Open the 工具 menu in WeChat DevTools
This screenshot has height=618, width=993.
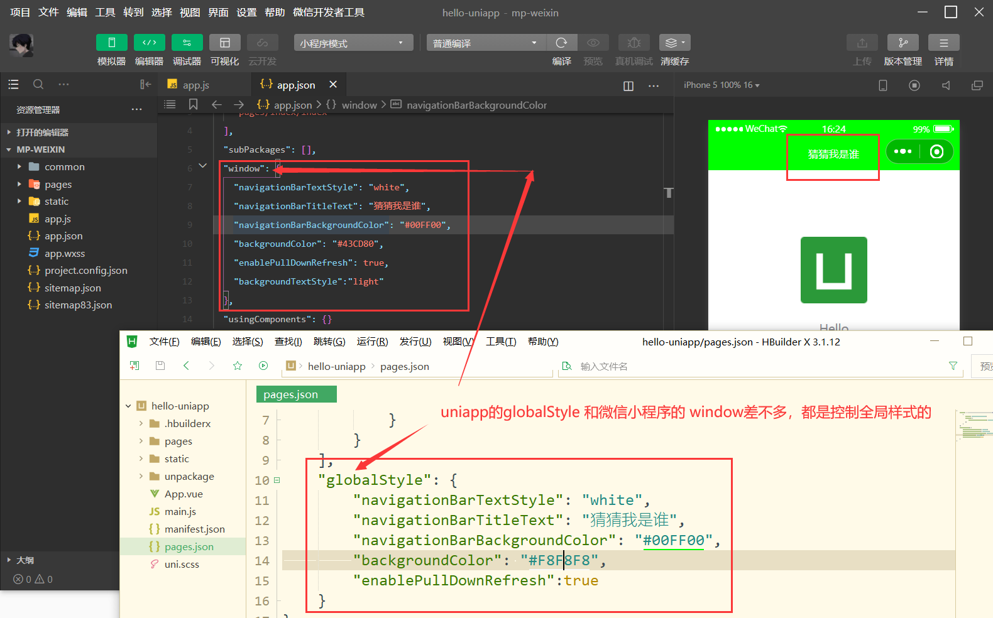[105, 12]
